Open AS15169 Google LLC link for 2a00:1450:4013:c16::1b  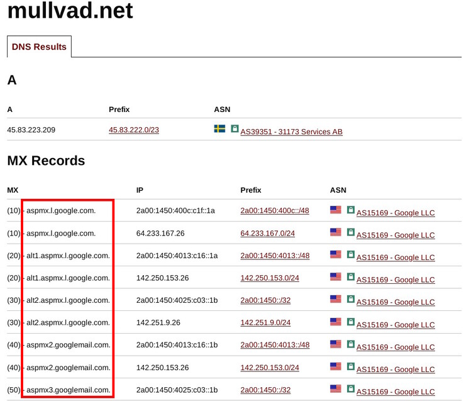click(x=395, y=347)
